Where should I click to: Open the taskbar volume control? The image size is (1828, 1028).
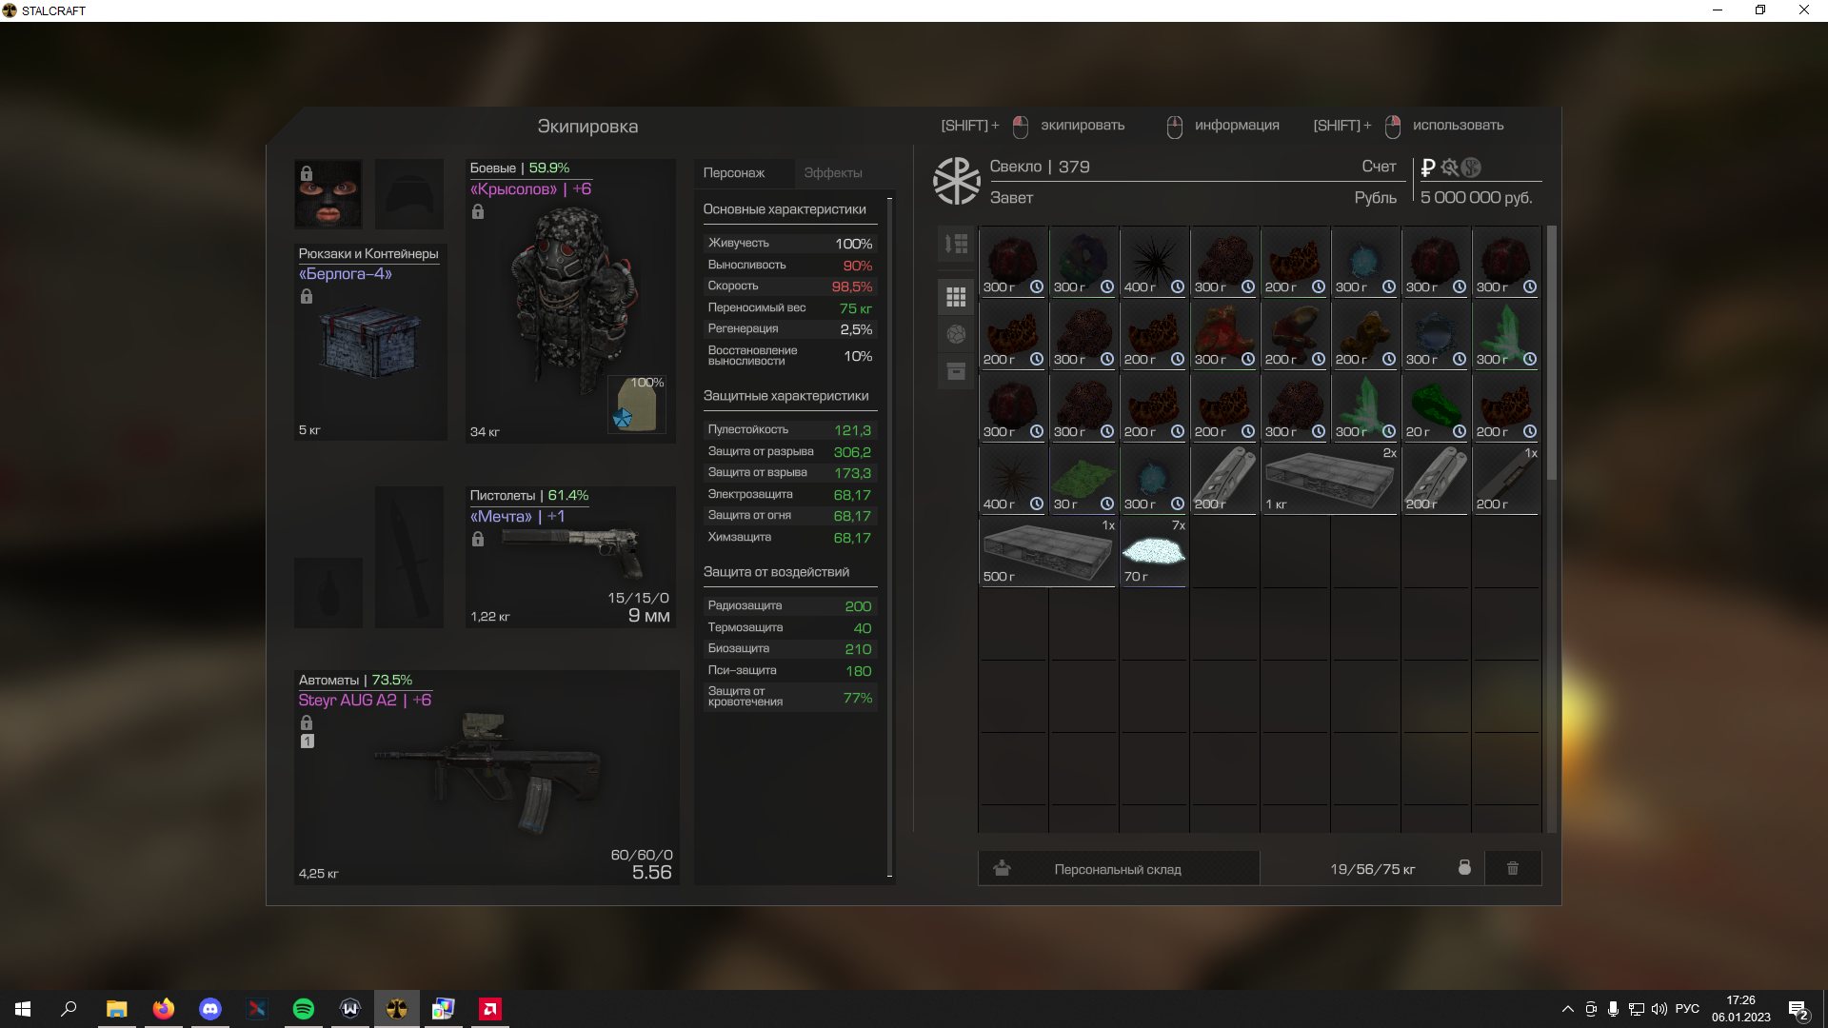click(1659, 1009)
